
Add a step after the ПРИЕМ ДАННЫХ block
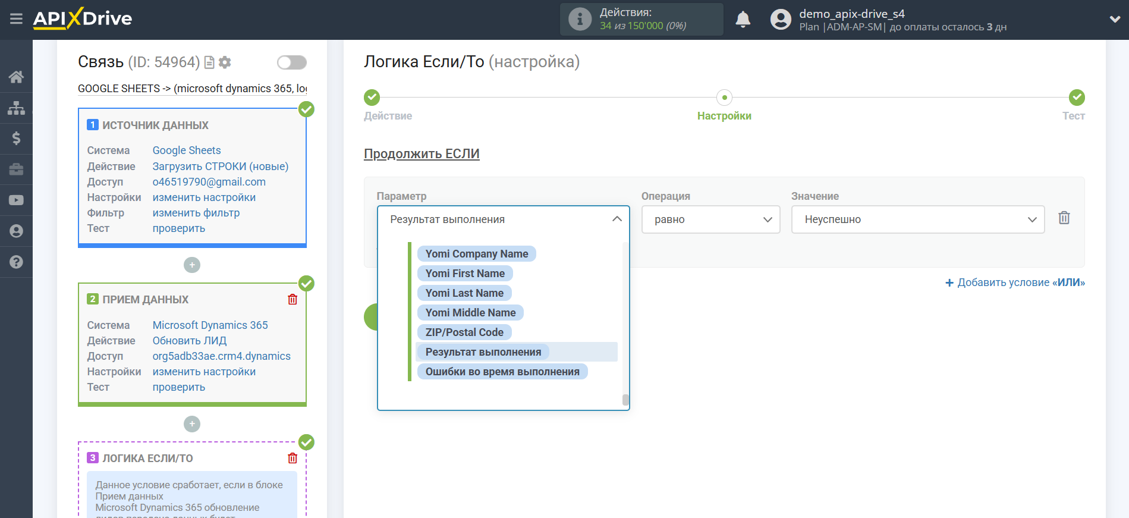click(x=192, y=424)
